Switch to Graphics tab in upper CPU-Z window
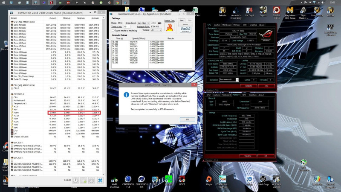This screenshot has width=341, height=192. click(253, 25)
